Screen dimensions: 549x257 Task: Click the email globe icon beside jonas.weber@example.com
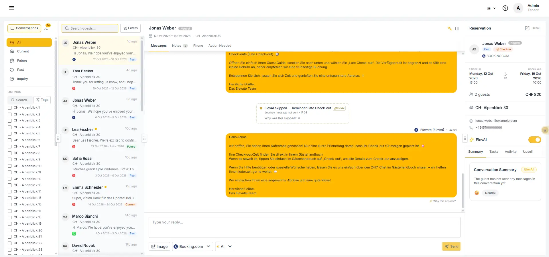click(471, 121)
